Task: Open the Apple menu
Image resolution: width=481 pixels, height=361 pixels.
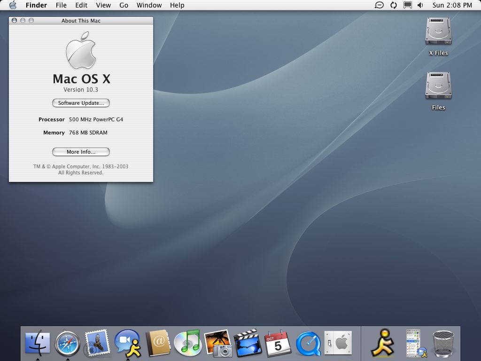Action: 13,5
